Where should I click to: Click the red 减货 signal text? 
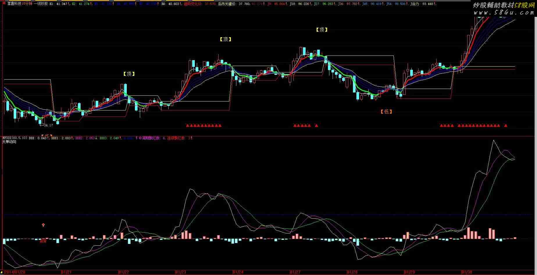click(43, 241)
